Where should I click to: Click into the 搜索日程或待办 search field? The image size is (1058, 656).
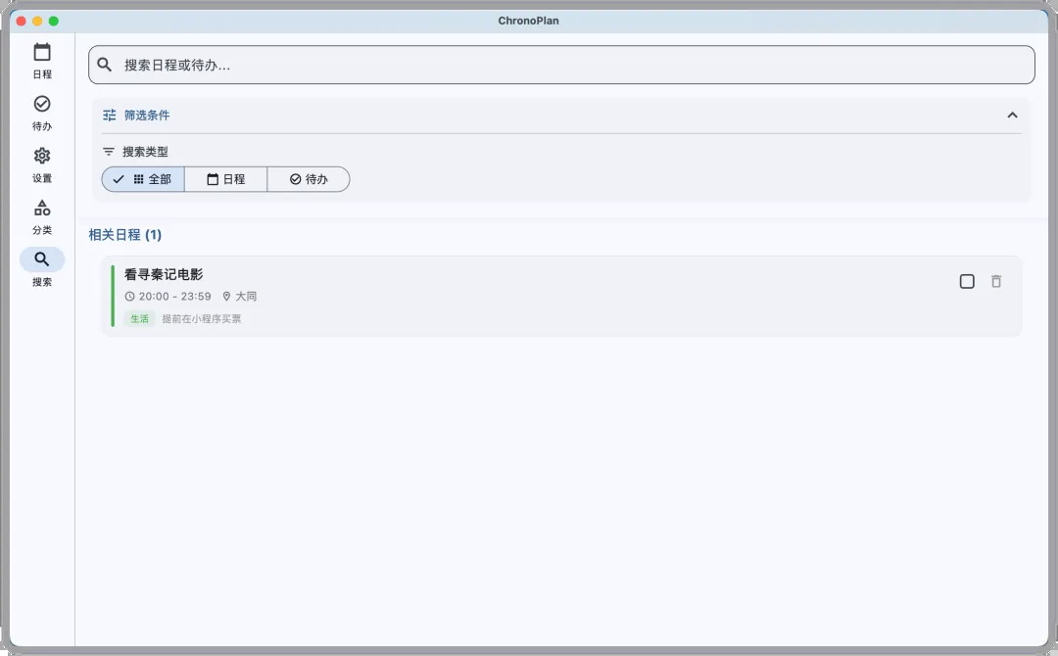point(568,65)
